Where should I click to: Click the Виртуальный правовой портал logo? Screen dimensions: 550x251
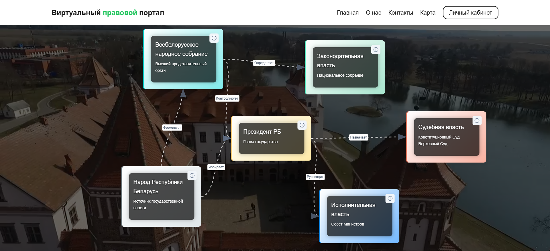click(108, 13)
